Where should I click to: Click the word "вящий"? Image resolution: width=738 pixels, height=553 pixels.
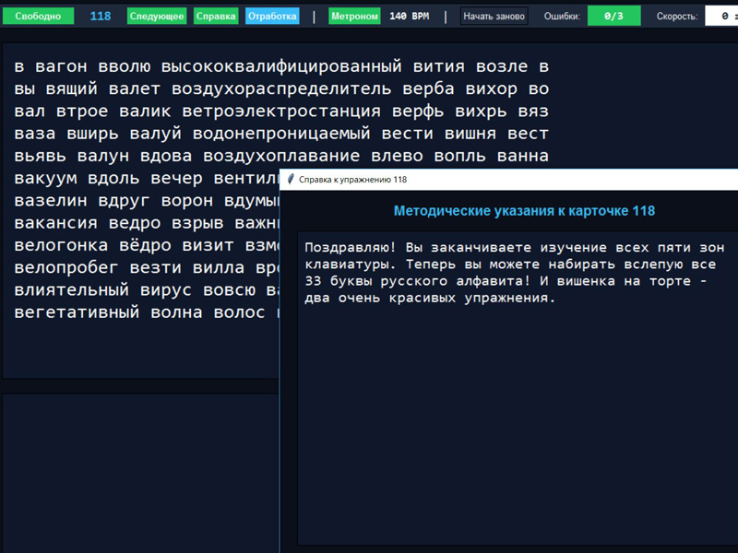click(72, 88)
